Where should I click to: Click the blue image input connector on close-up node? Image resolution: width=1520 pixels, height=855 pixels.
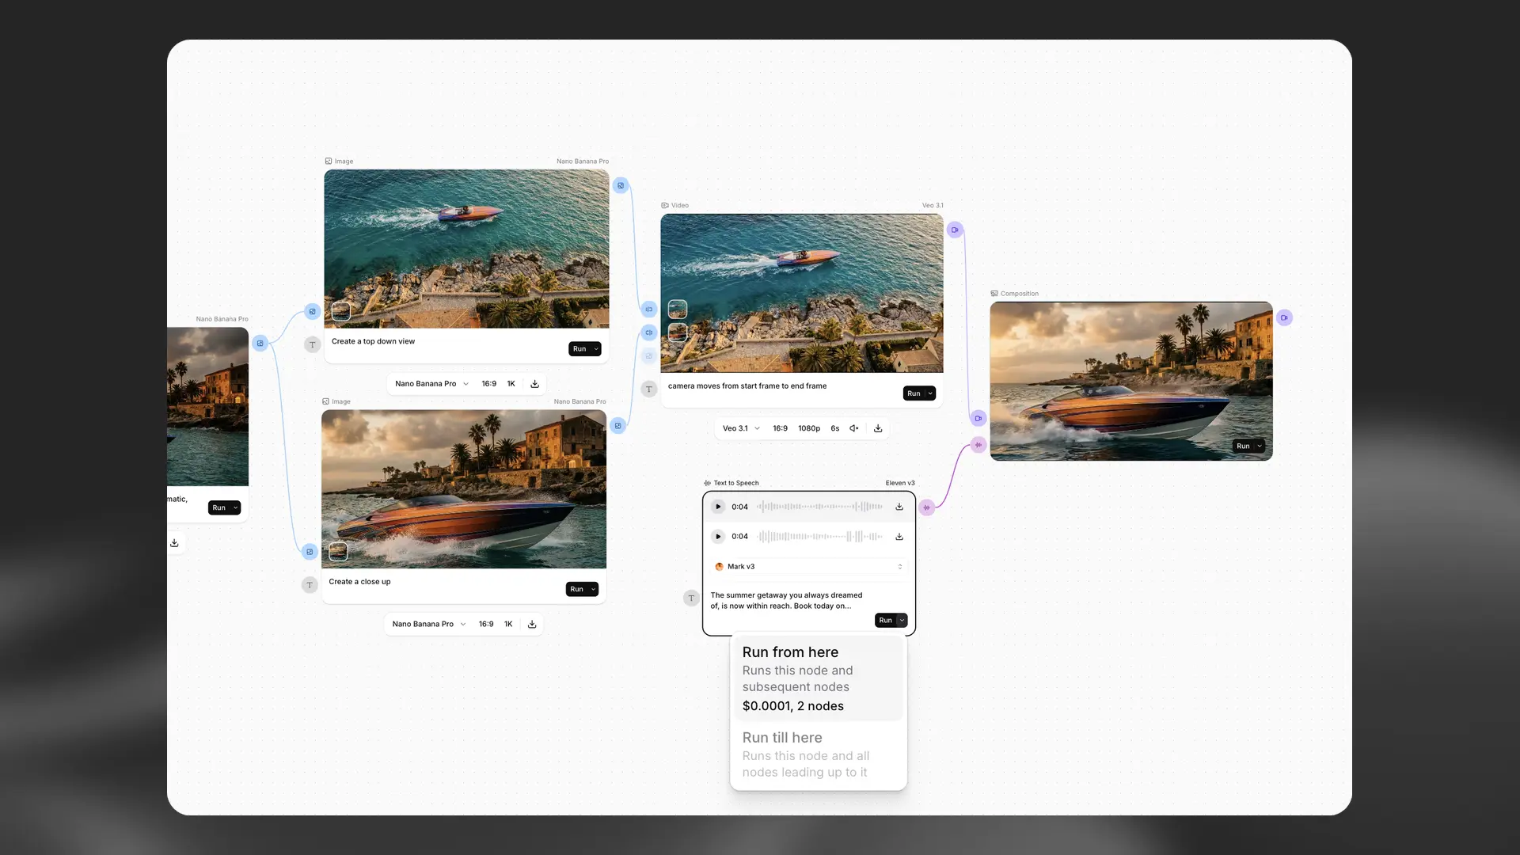(x=309, y=552)
